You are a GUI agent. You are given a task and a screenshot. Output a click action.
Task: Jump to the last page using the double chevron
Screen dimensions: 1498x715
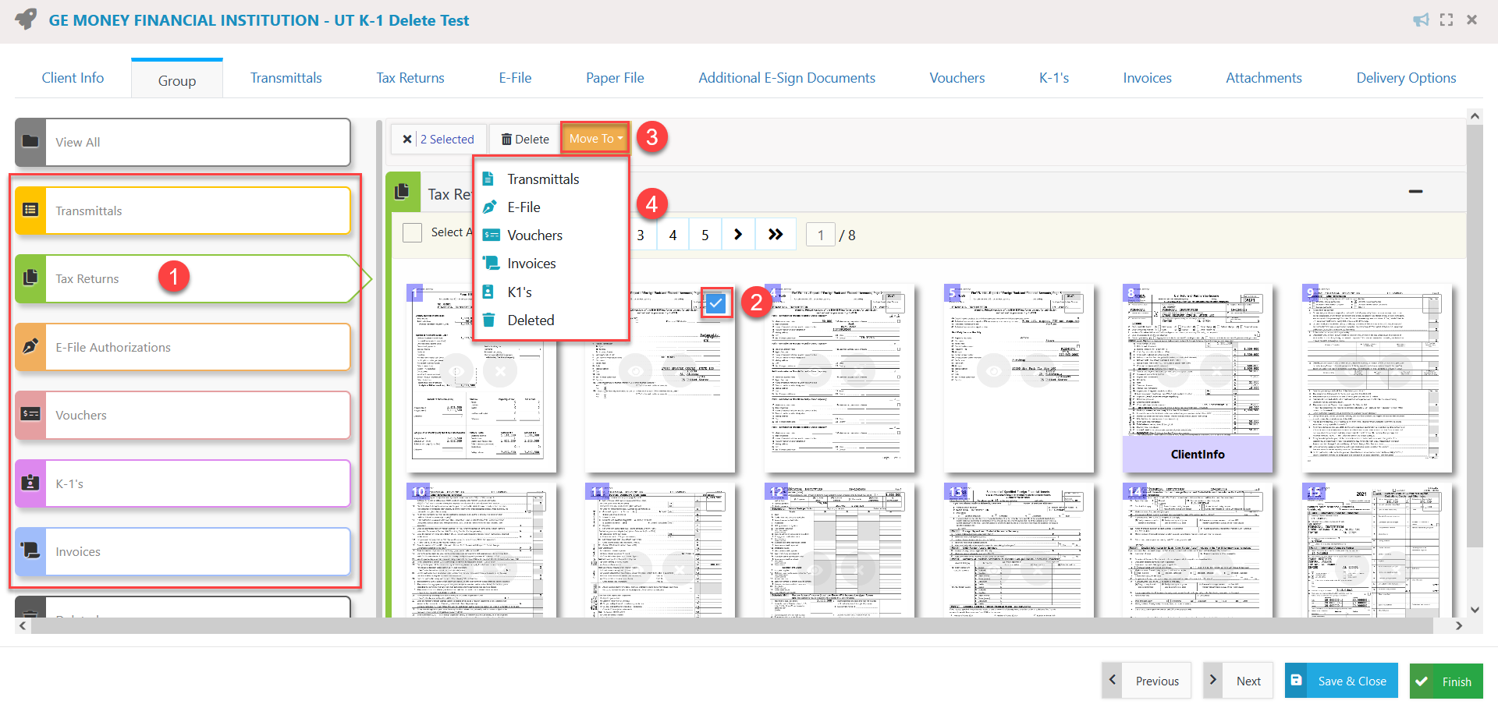775,233
